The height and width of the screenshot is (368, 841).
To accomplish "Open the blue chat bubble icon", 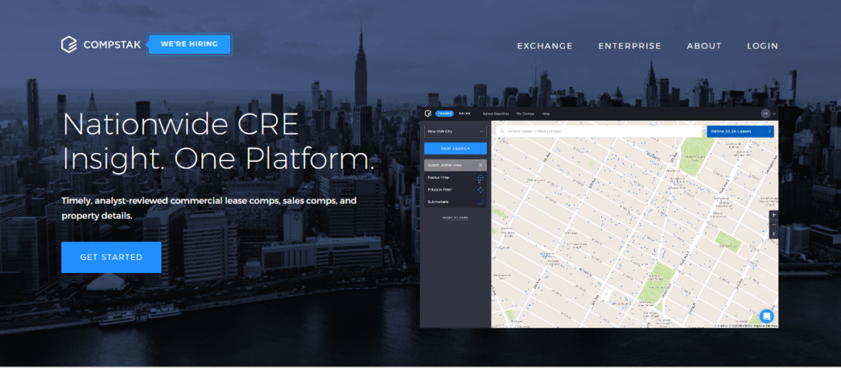I will coord(766,316).
